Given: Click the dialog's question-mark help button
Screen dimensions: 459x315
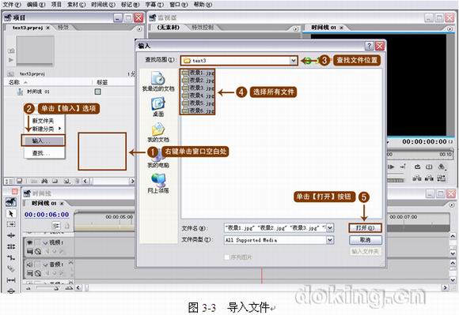Looking at the screenshot, I should pyautogui.click(x=369, y=46).
